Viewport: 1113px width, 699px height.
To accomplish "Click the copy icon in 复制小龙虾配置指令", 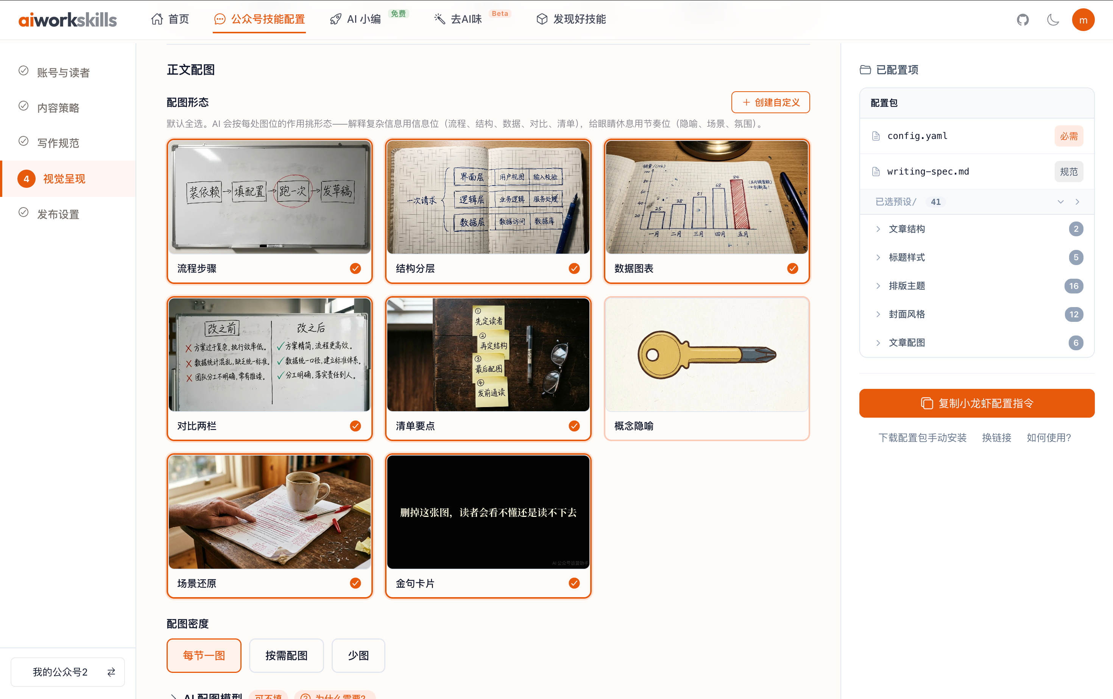I will (x=927, y=403).
